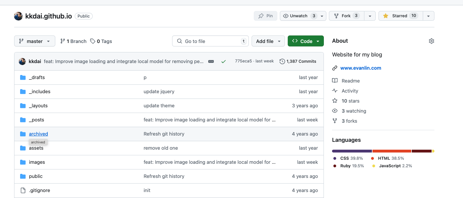Image resolution: width=463 pixels, height=198 pixels.
Task: Click the purple CSS segment of language bar
Action: [352, 151]
